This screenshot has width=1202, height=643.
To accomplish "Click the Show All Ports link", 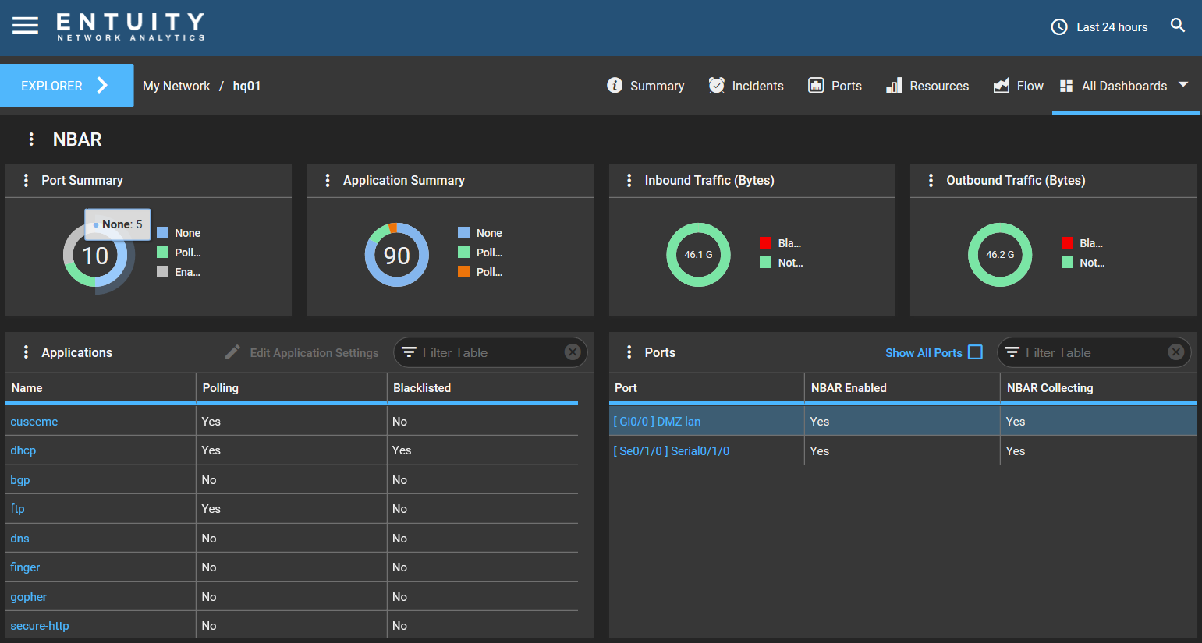I will (924, 352).
